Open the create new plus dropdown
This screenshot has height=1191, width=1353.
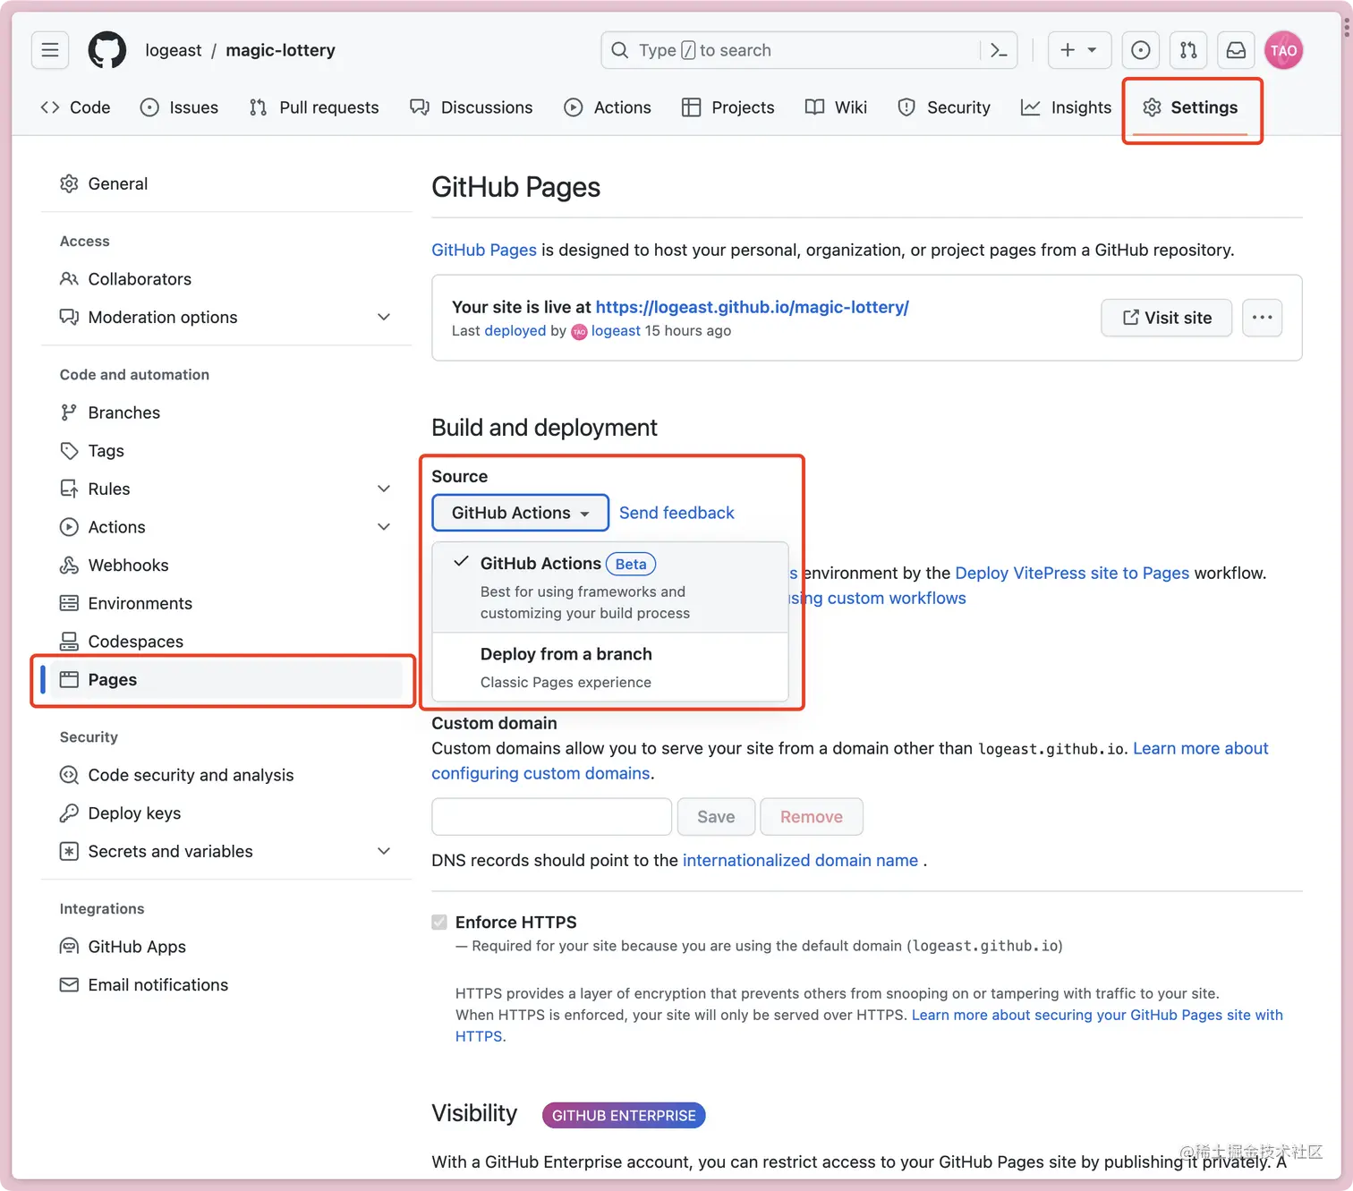pos(1079,50)
